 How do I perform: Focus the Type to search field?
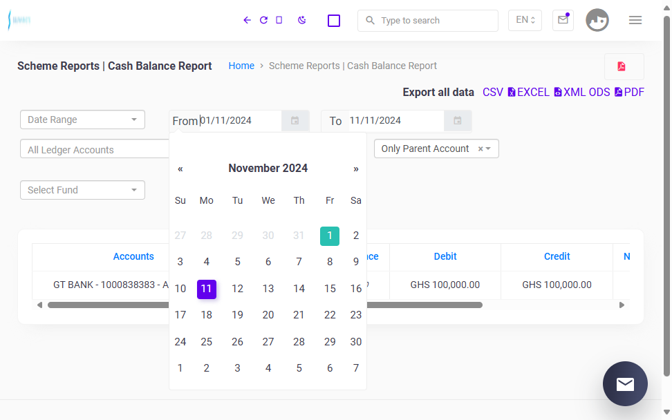point(428,21)
